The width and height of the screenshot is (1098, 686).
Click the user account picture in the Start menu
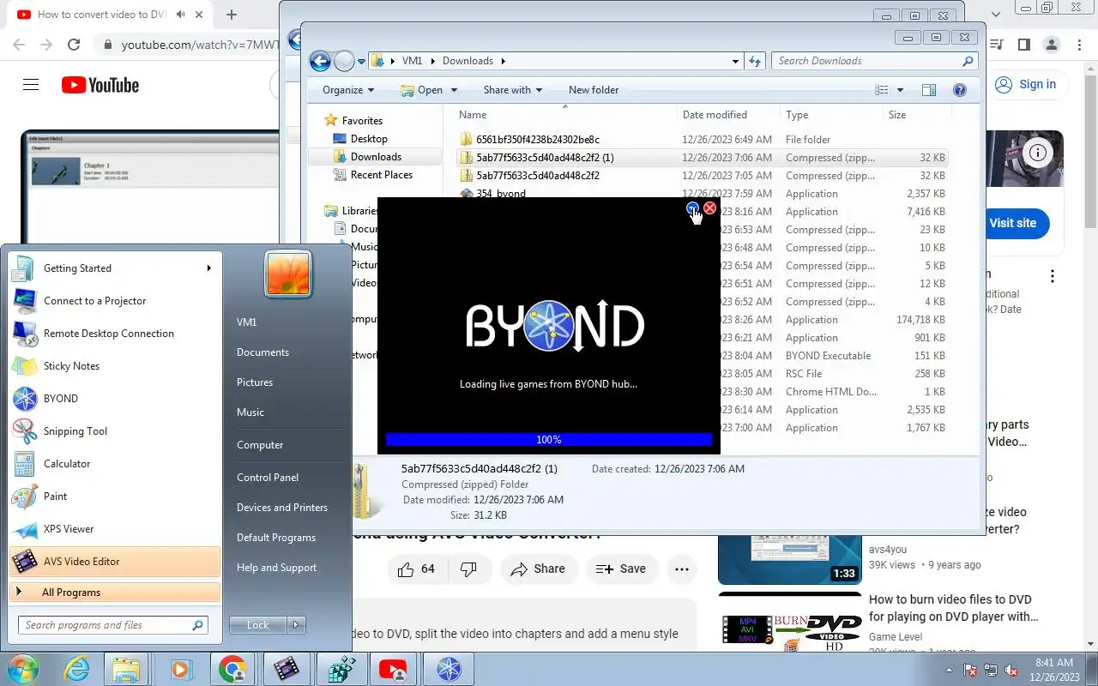click(x=288, y=274)
